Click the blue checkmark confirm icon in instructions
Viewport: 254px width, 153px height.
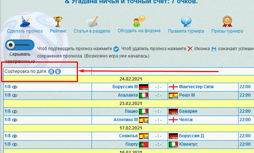(116, 49)
